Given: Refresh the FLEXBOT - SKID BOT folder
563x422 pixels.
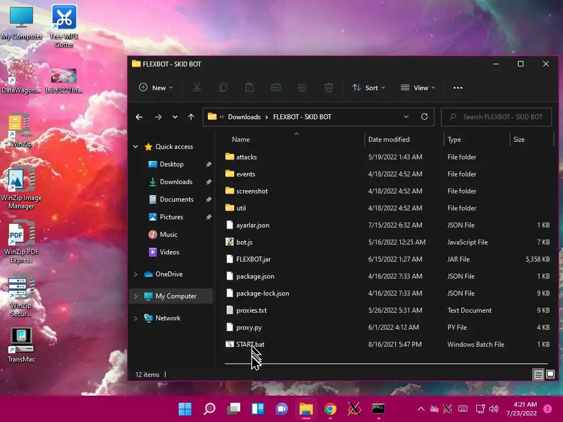Looking at the screenshot, I should (424, 117).
